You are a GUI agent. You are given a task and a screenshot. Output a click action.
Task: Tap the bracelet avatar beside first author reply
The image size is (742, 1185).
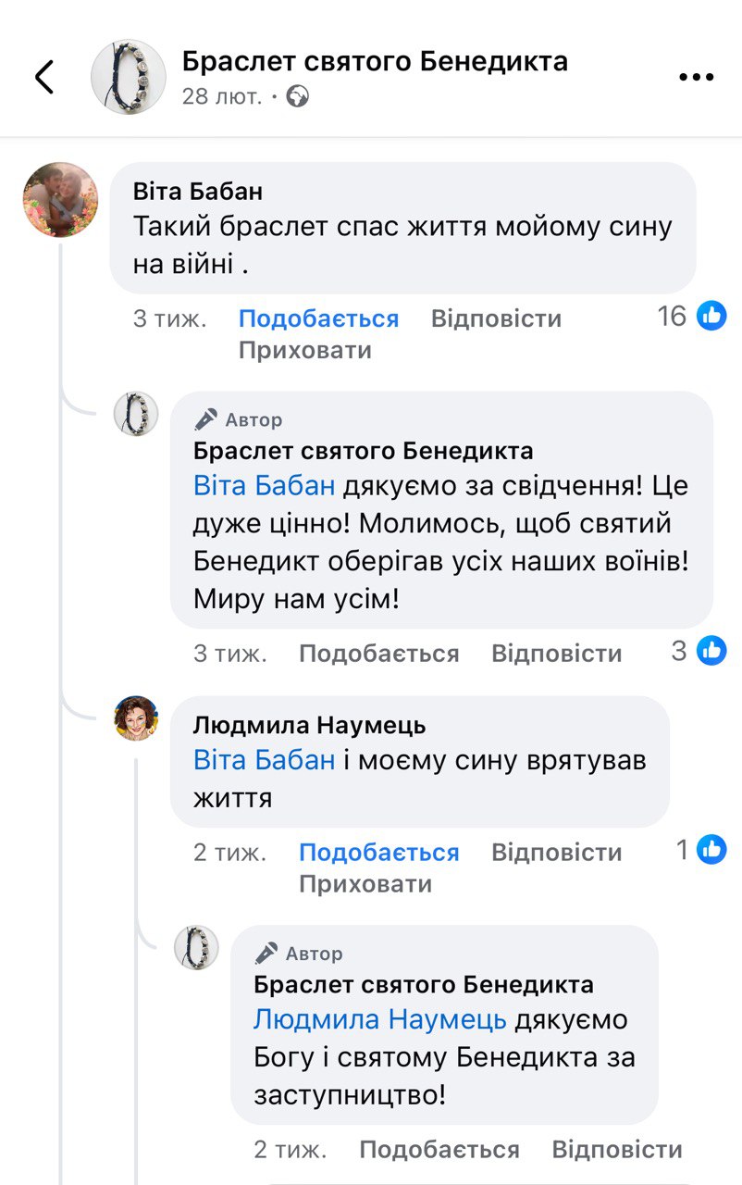click(136, 413)
